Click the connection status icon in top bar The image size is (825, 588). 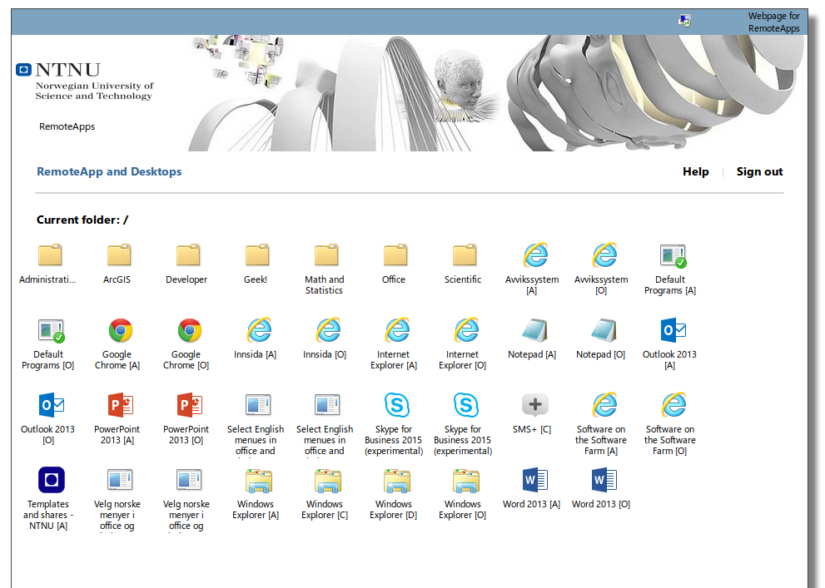[684, 21]
